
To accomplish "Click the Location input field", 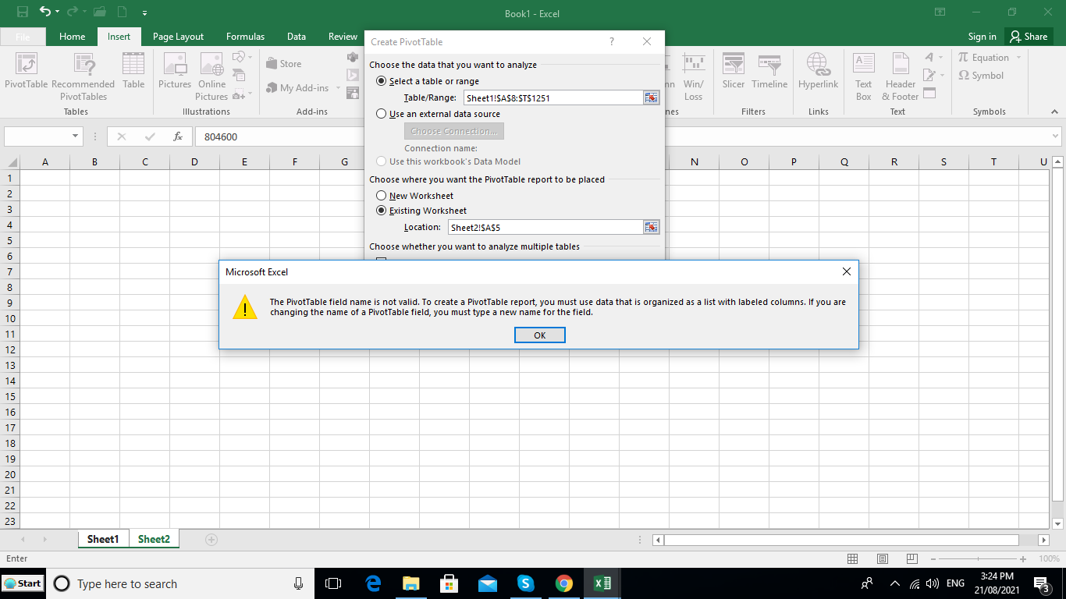I will [545, 227].
